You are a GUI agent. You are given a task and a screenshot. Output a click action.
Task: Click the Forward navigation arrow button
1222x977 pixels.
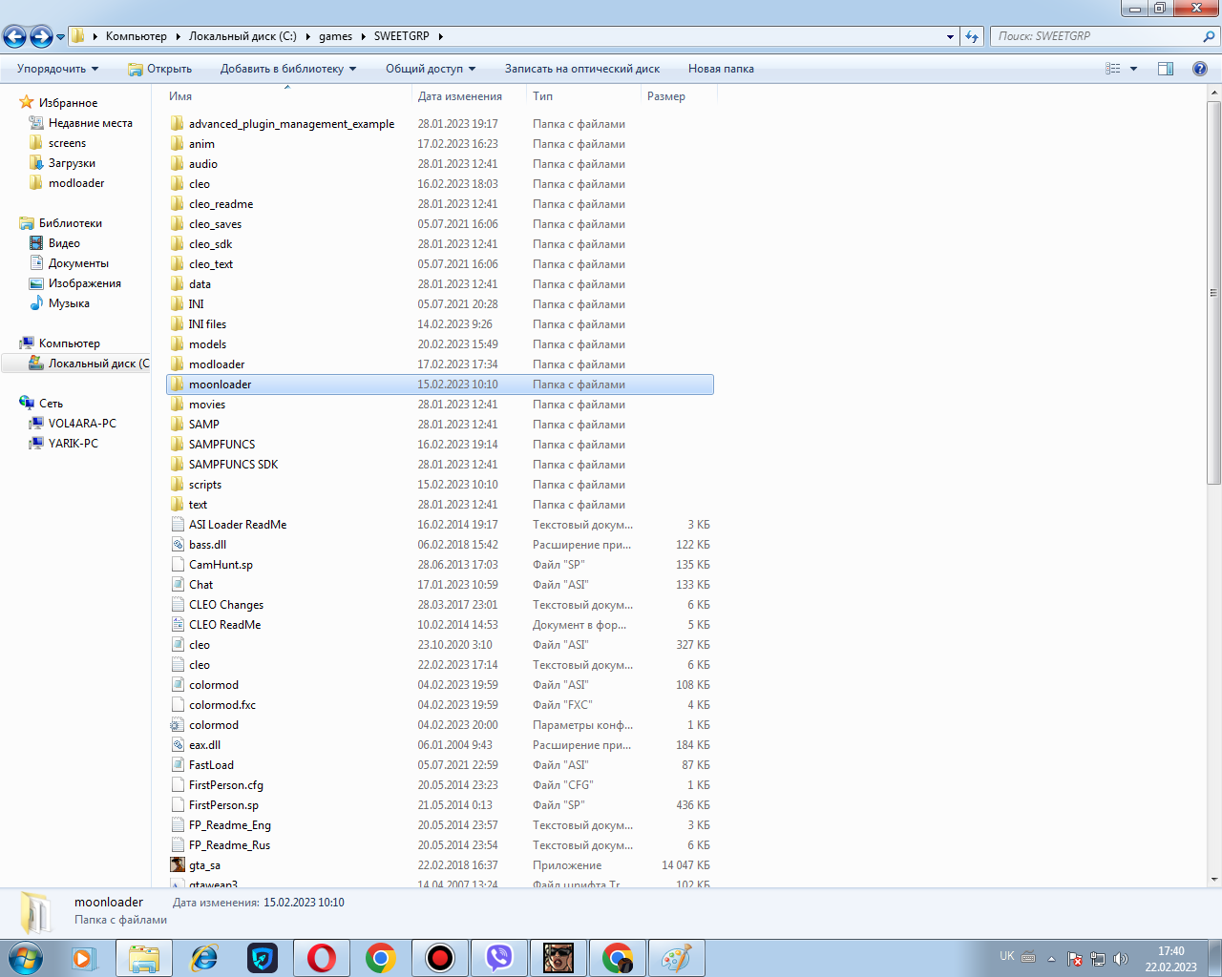click(41, 36)
